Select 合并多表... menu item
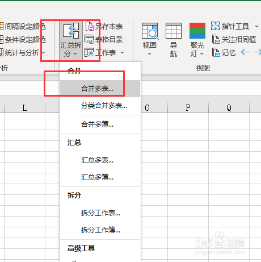Screen dimensions: 261x262 [x=100, y=88]
